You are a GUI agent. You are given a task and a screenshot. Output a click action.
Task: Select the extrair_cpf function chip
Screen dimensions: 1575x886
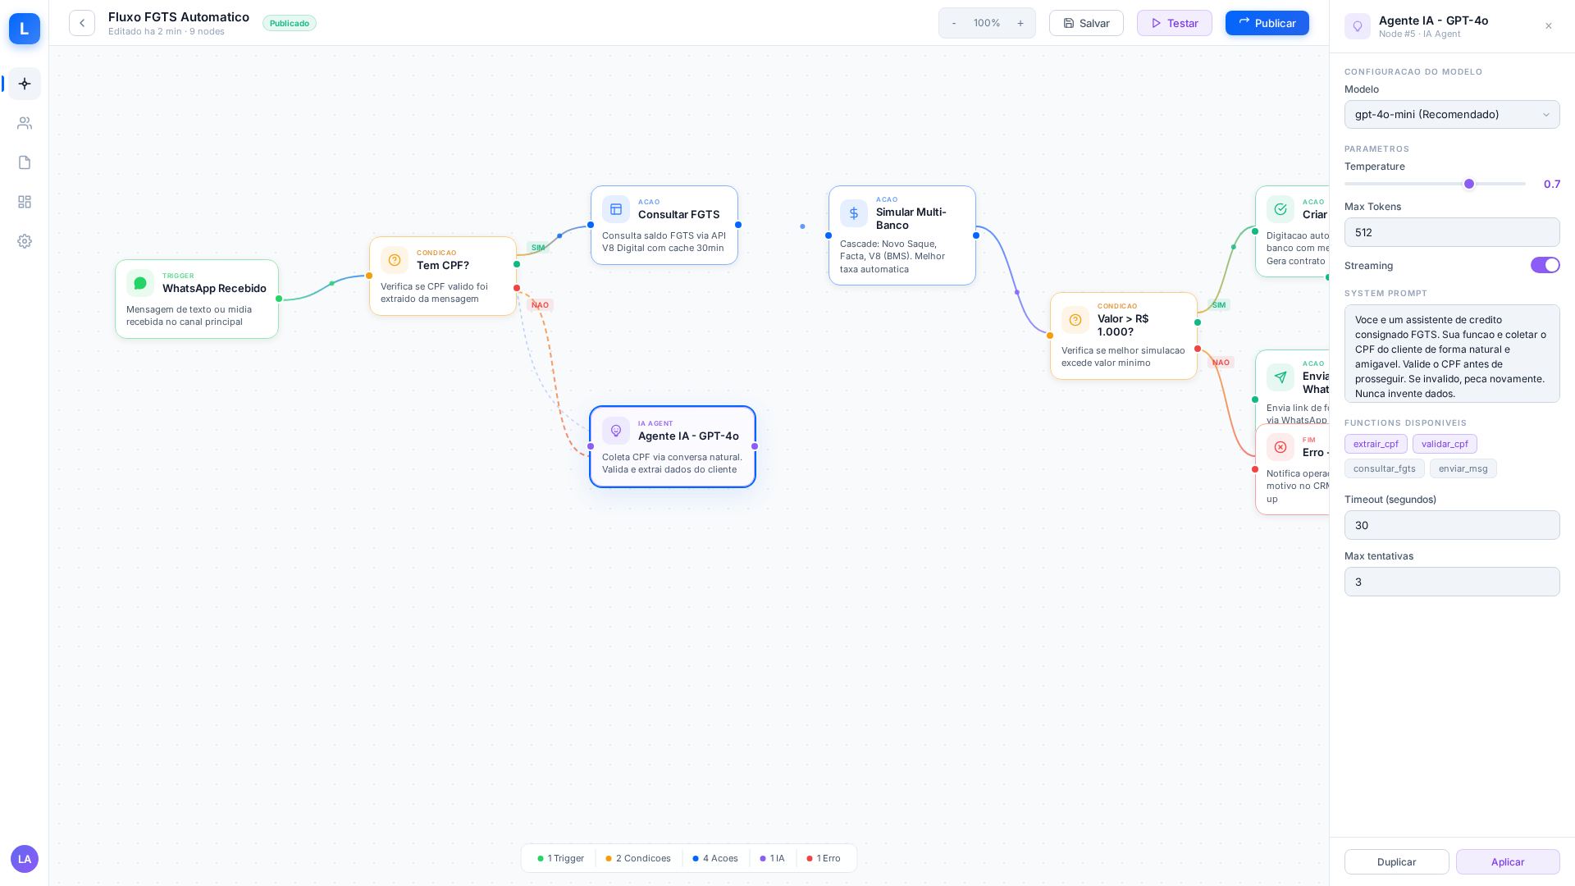pos(1376,444)
